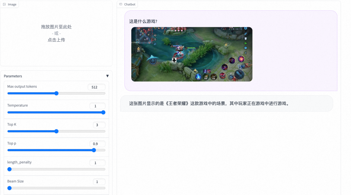351x195 pixels.
Task: Click the Temperature value field
Action: (x=97, y=106)
